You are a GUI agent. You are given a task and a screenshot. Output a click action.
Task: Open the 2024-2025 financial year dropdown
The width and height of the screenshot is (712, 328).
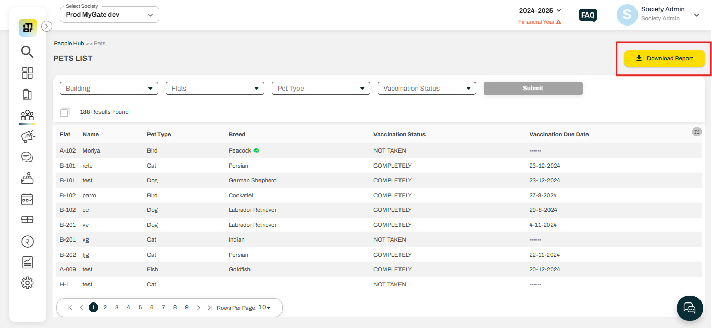pyautogui.click(x=540, y=10)
